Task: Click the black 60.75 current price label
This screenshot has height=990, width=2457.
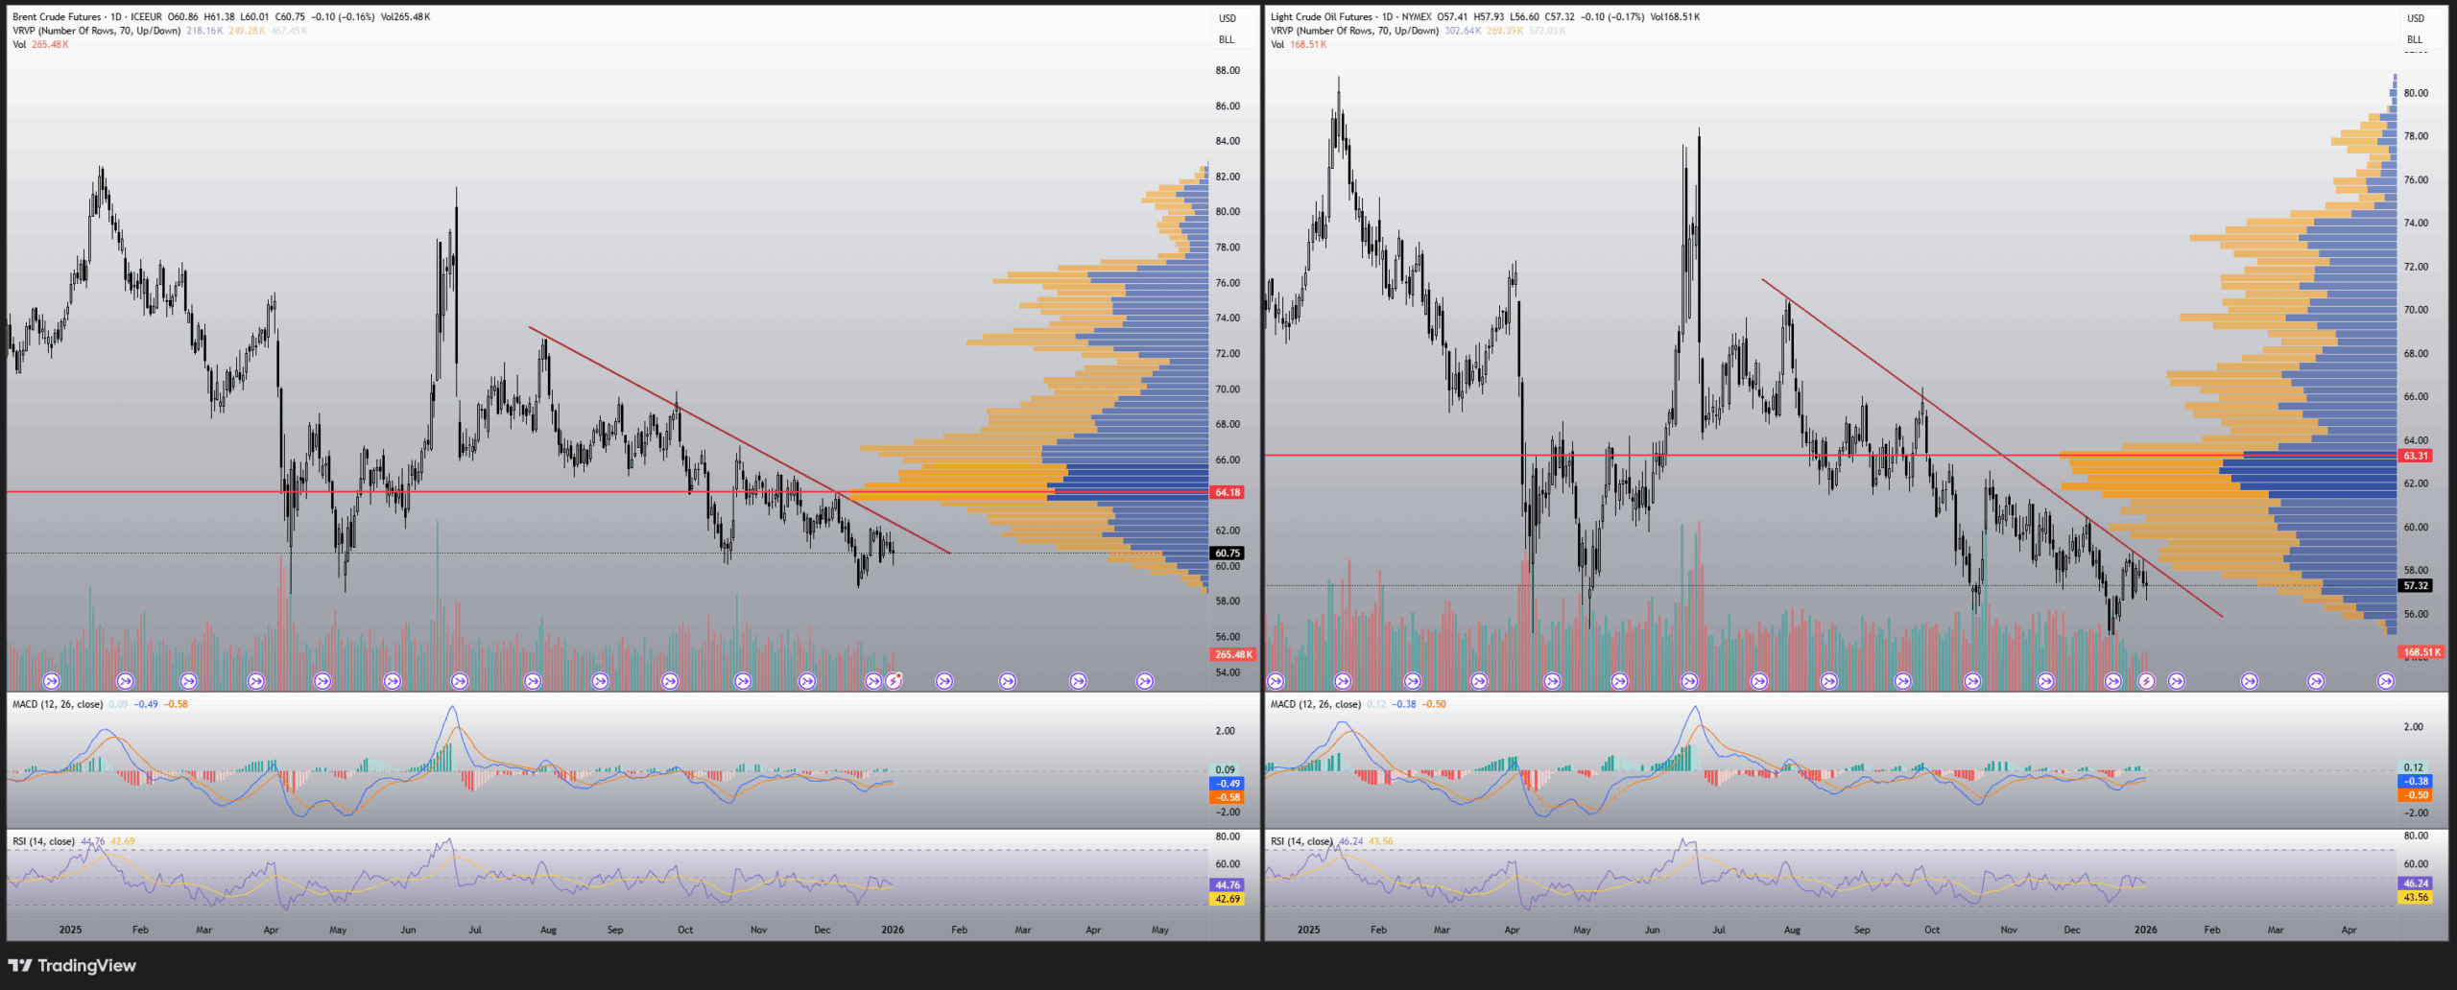Action: coord(1228,554)
